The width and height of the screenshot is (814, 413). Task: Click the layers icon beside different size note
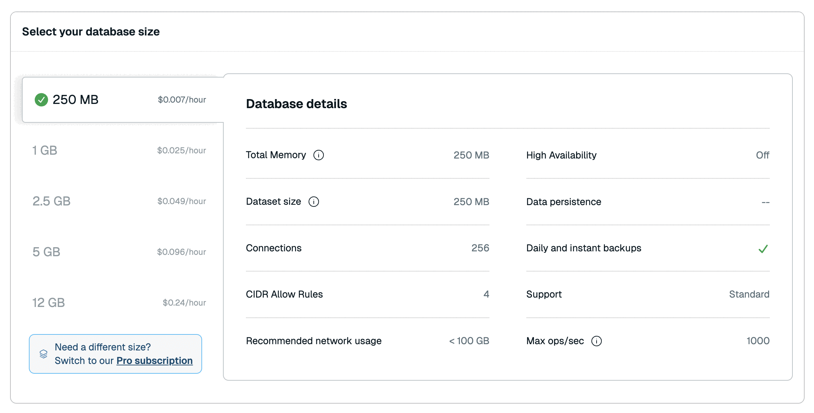tap(43, 354)
